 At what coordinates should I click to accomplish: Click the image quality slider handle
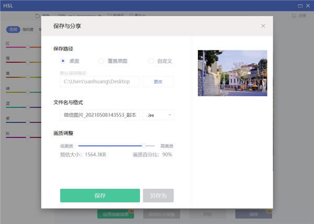143,146
